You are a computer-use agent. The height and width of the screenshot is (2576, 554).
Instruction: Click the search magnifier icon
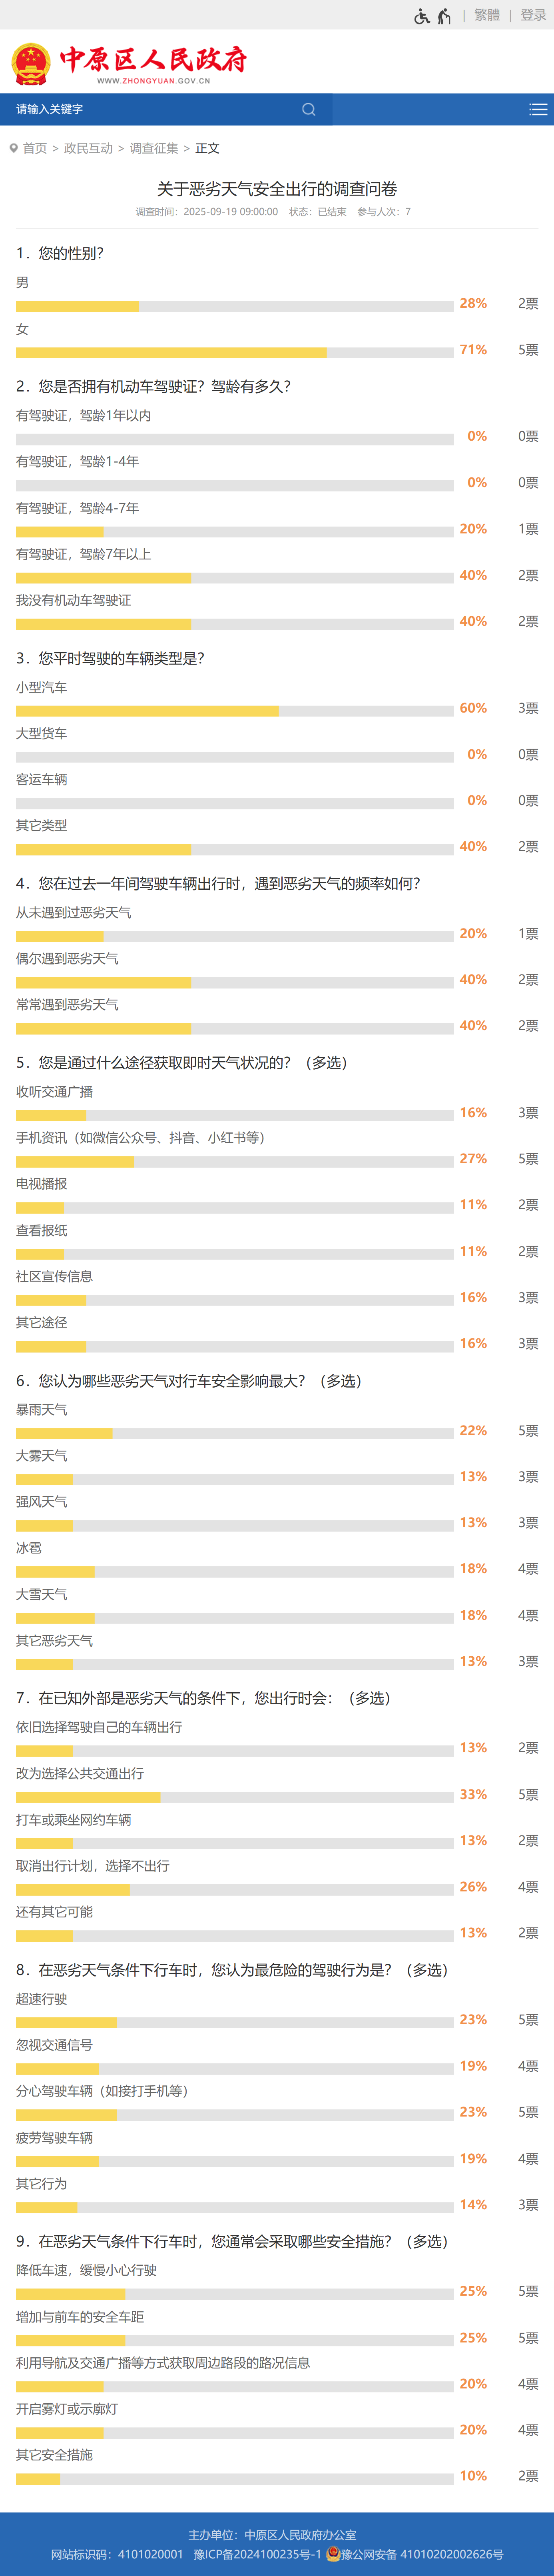pos(309,109)
